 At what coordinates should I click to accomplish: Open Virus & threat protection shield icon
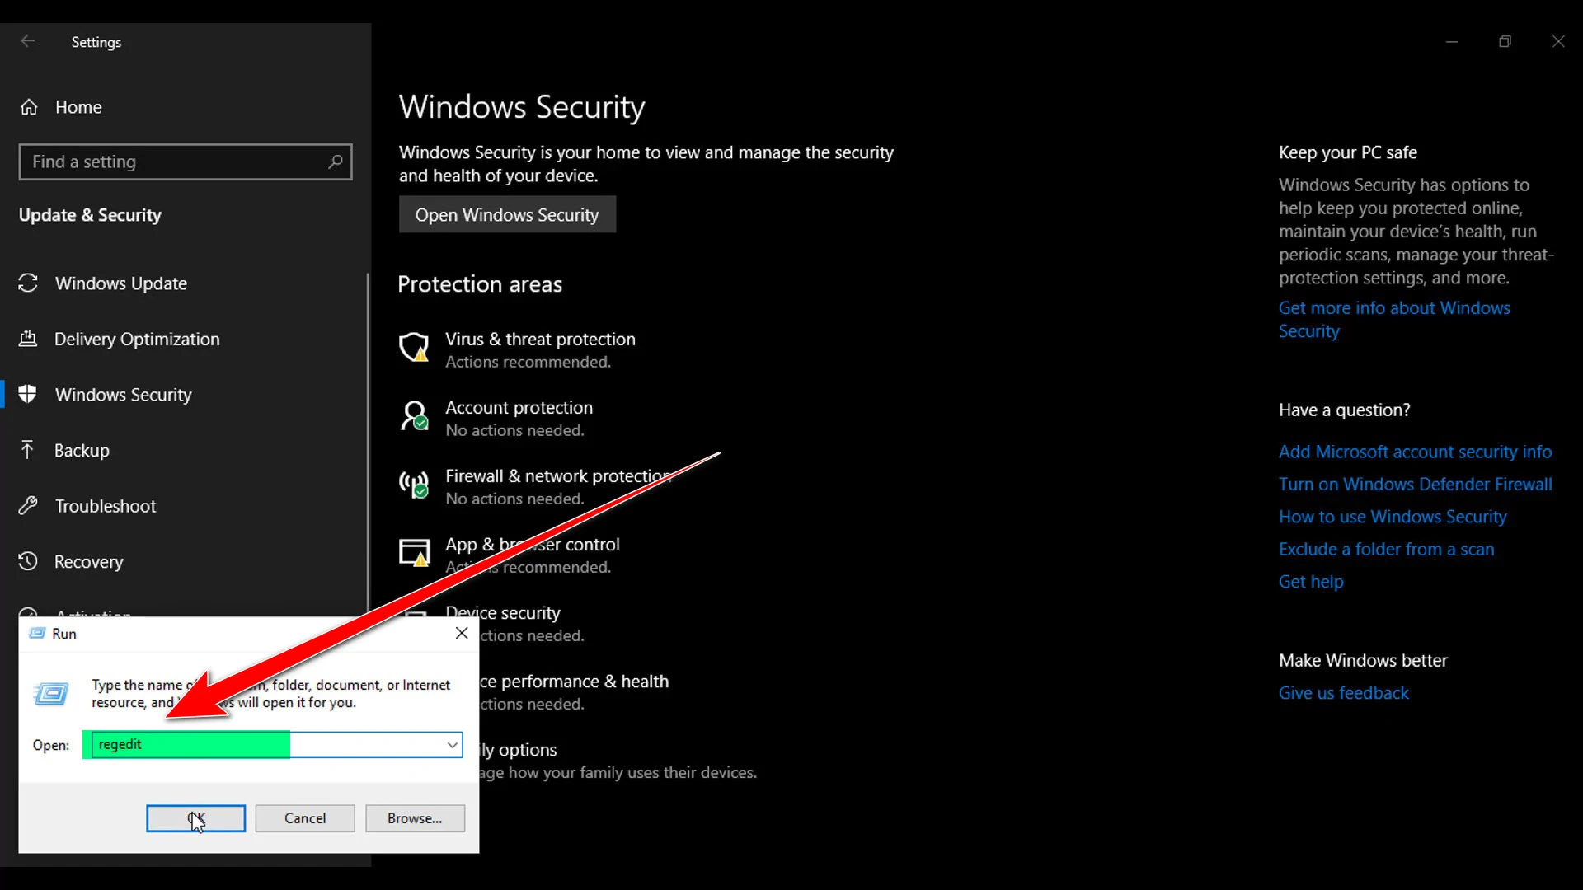click(414, 348)
